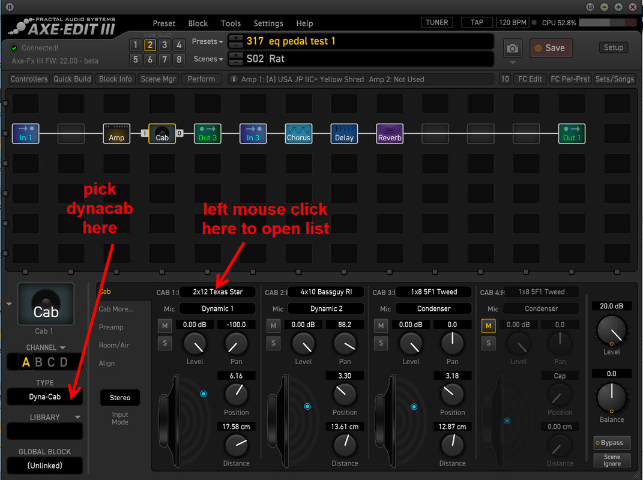Open the Controllers panel
The height and width of the screenshot is (480, 643).
(29, 79)
